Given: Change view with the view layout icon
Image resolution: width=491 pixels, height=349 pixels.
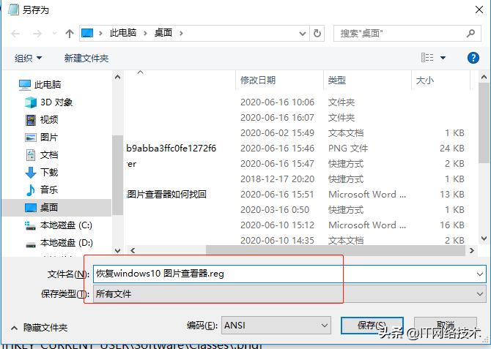Looking at the screenshot, I should coord(427,58).
